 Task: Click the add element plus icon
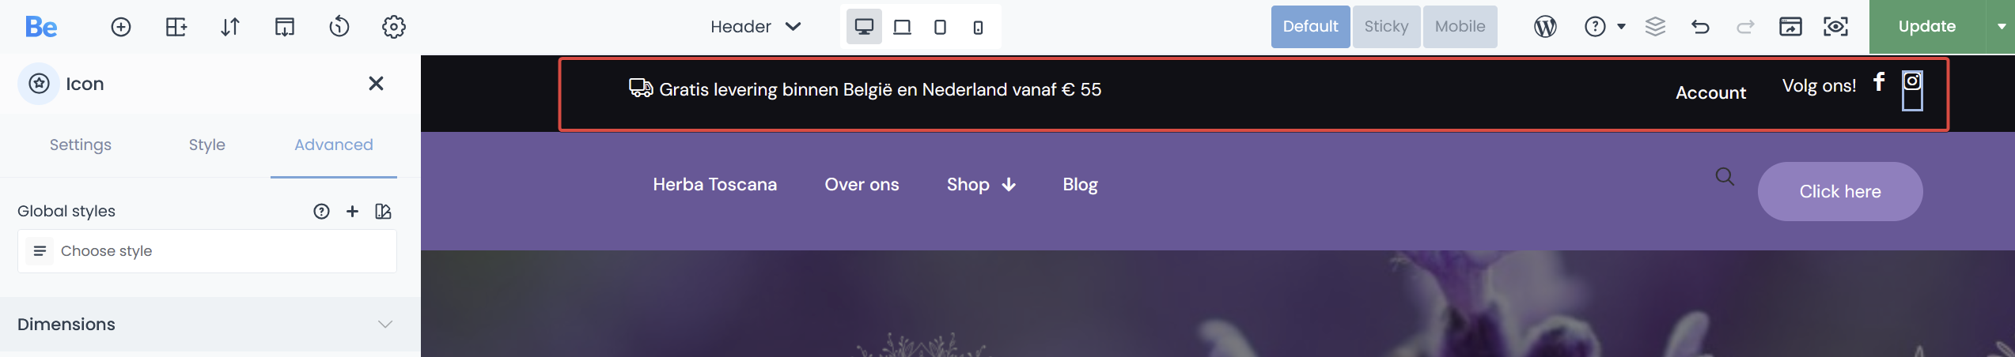point(120,27)
